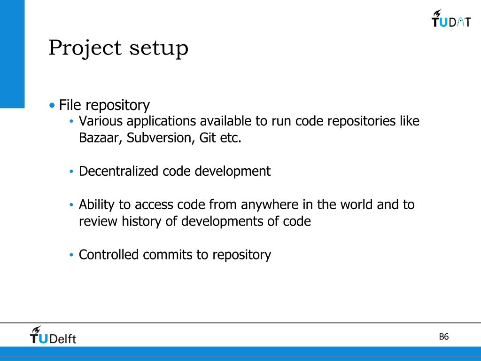Image resolution: width=481 pixels, height=361 pixels.
Task: Select 'Controlled commits to repository' bullet
Action: click(x=175, y=255)
